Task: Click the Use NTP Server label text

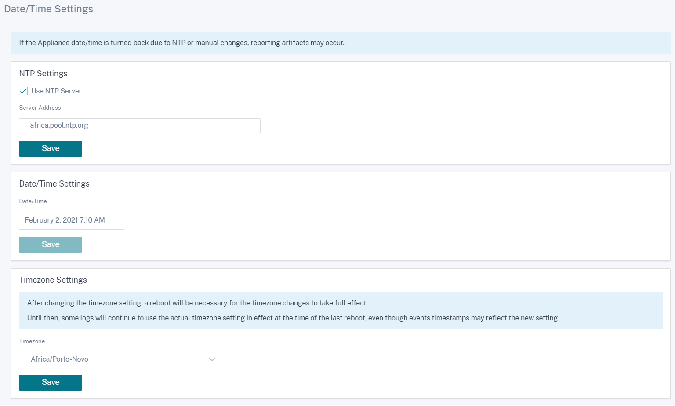Action: [56, 91]
